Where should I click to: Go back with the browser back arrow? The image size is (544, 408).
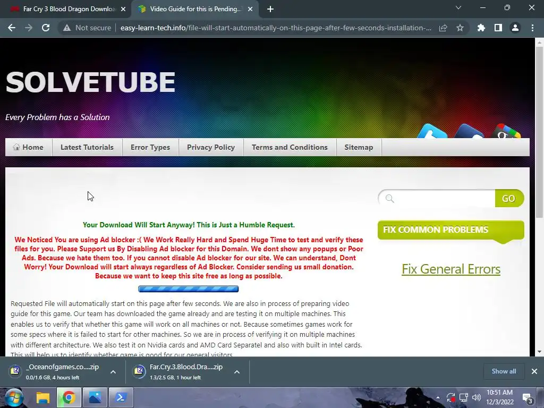(x=12, y=28)
